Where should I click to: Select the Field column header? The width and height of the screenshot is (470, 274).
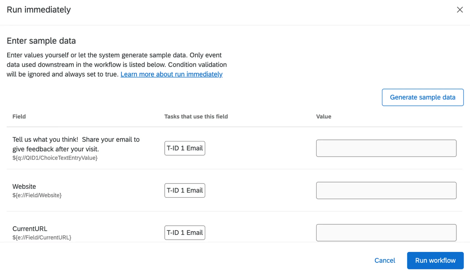click(x=19, y=116)
